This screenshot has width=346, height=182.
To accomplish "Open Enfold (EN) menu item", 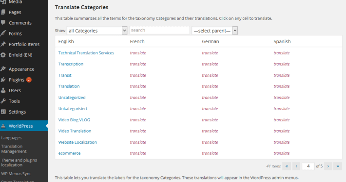I will coord(20,55).
